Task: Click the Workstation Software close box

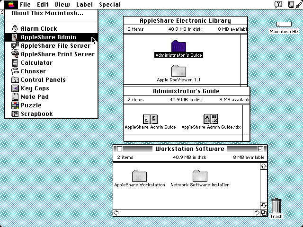Action: (x=120, y=149)
